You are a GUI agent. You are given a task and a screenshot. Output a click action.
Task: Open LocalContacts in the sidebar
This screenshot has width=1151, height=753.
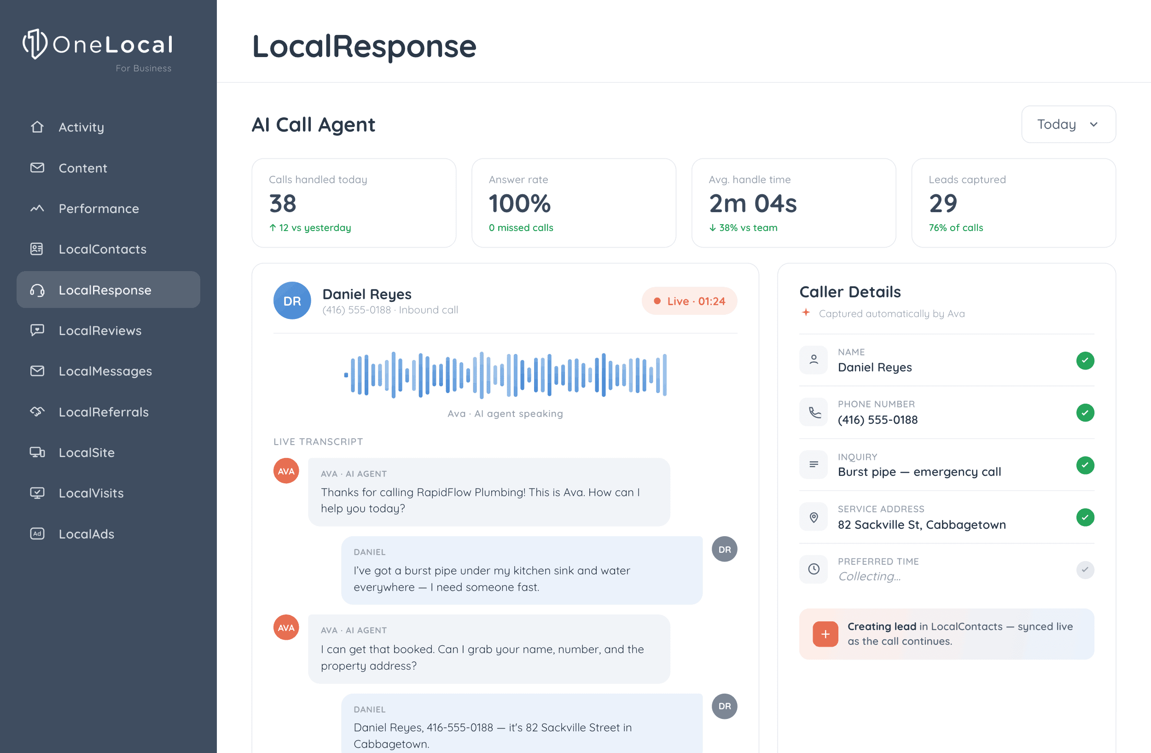pos(108,249)
